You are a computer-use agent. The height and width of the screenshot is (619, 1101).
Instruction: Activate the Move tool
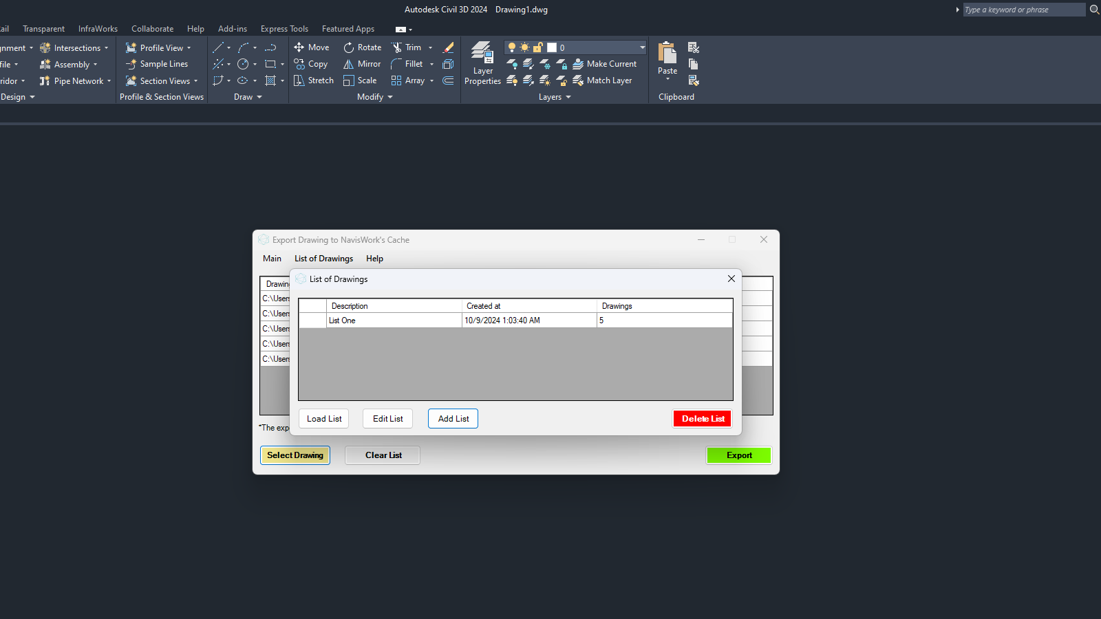click(x=311, y=47)
